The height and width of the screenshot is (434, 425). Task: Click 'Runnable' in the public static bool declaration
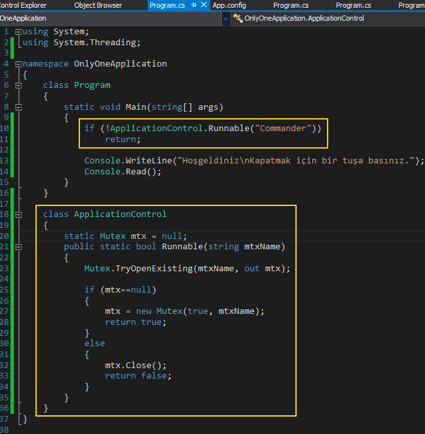click(183, 247)
